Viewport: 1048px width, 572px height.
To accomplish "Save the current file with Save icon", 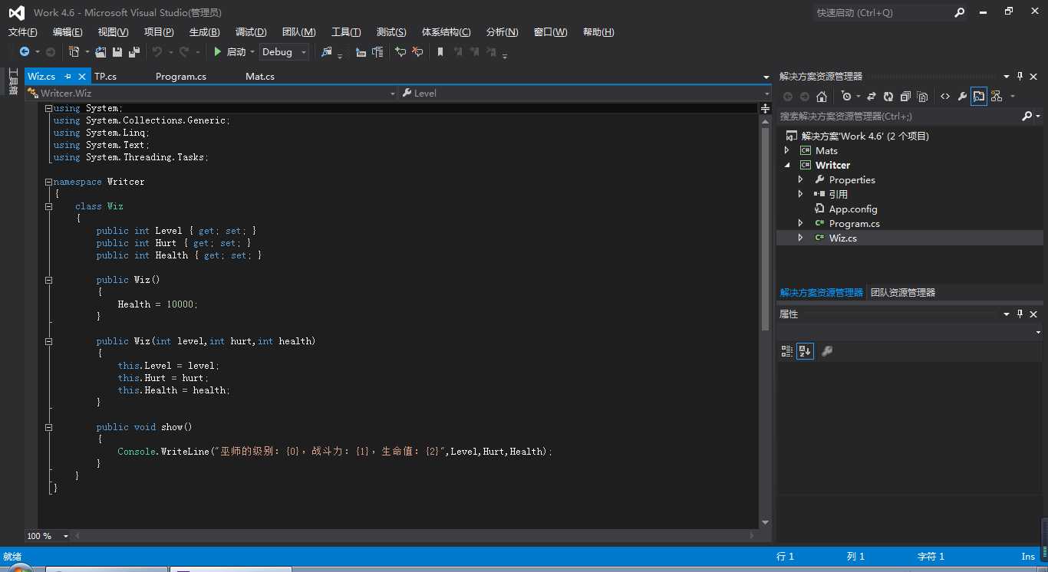I will (x=117, y=52).
